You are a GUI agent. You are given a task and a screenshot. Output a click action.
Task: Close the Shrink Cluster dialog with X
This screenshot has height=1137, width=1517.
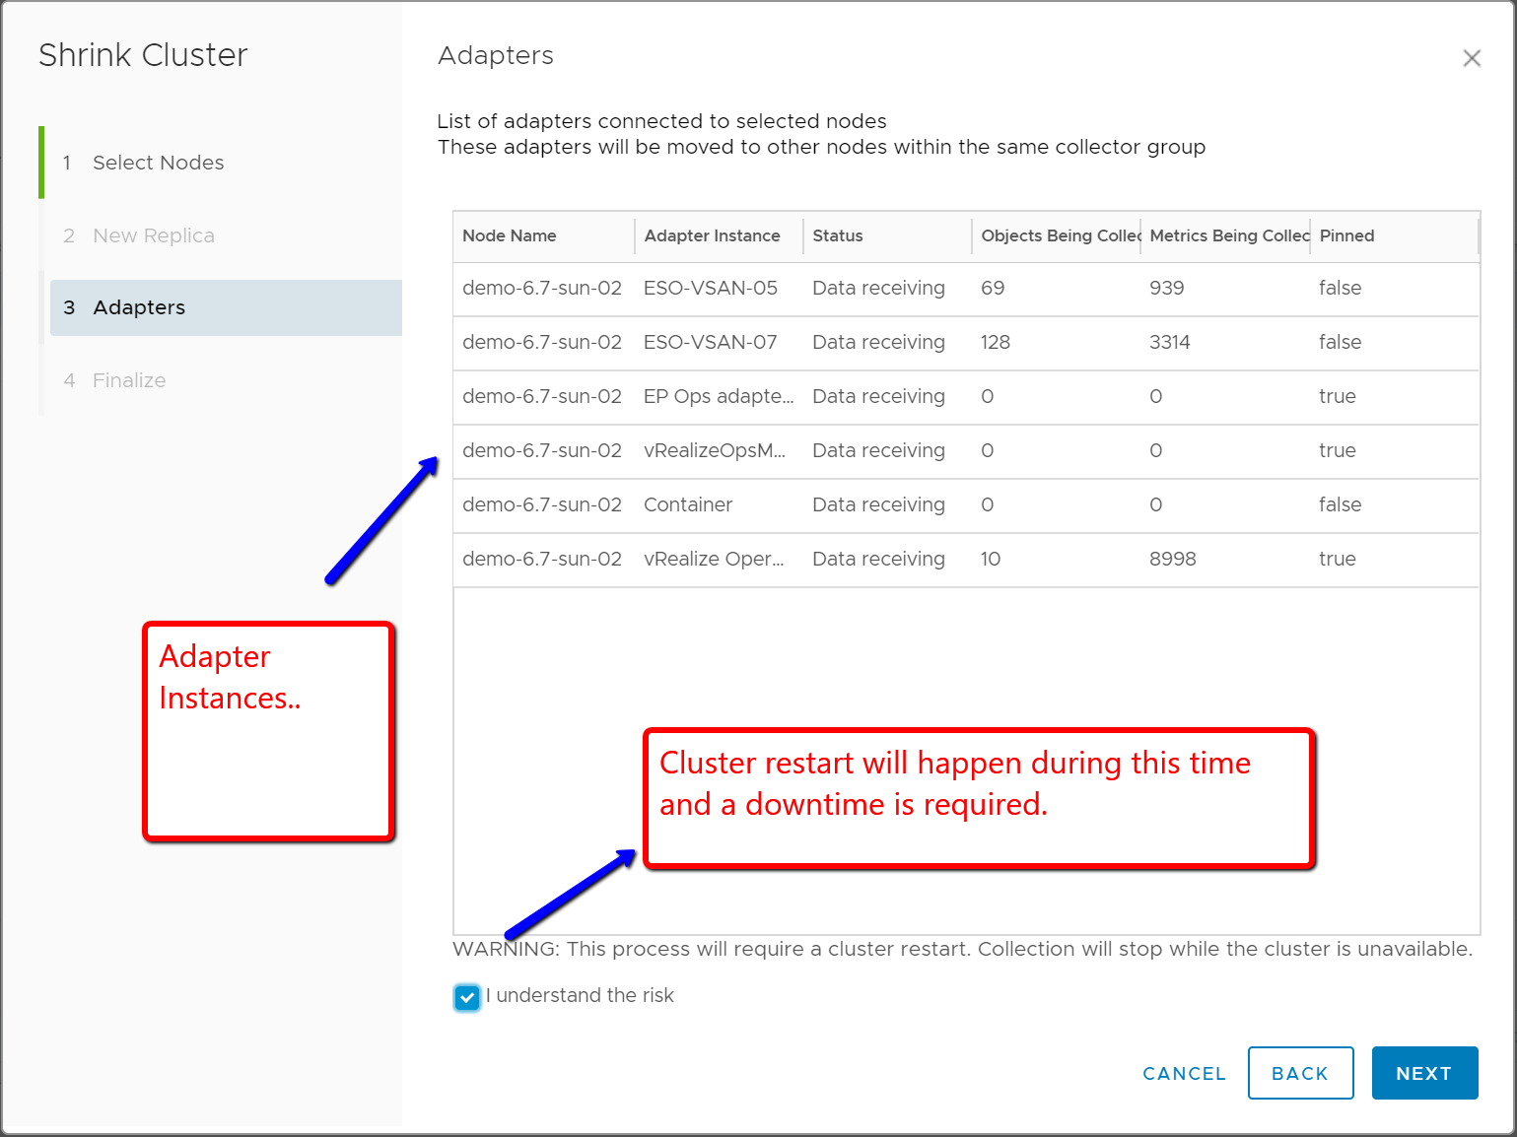pos(1472,58)
